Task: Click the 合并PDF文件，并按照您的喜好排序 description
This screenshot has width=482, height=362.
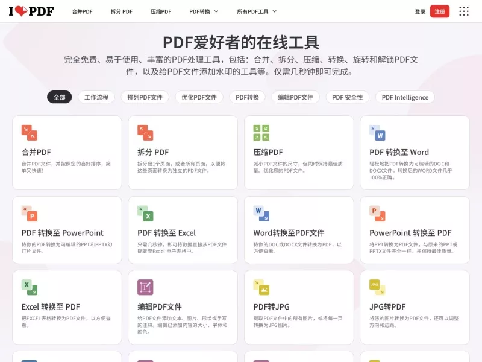Action: (66, 167)
